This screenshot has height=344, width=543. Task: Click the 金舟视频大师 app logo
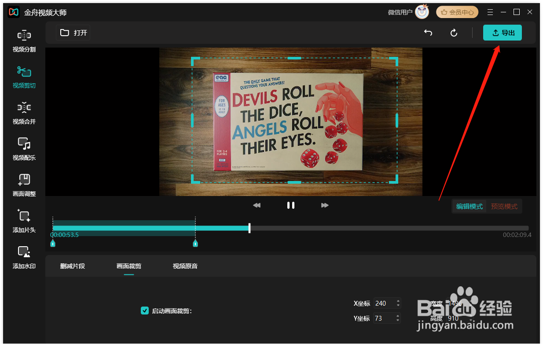(x=14, y=12)
